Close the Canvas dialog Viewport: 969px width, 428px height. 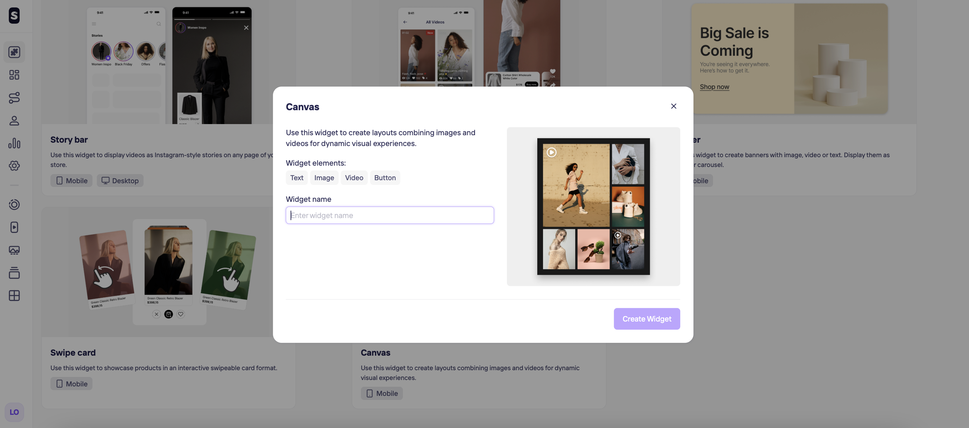pos(673,106)
